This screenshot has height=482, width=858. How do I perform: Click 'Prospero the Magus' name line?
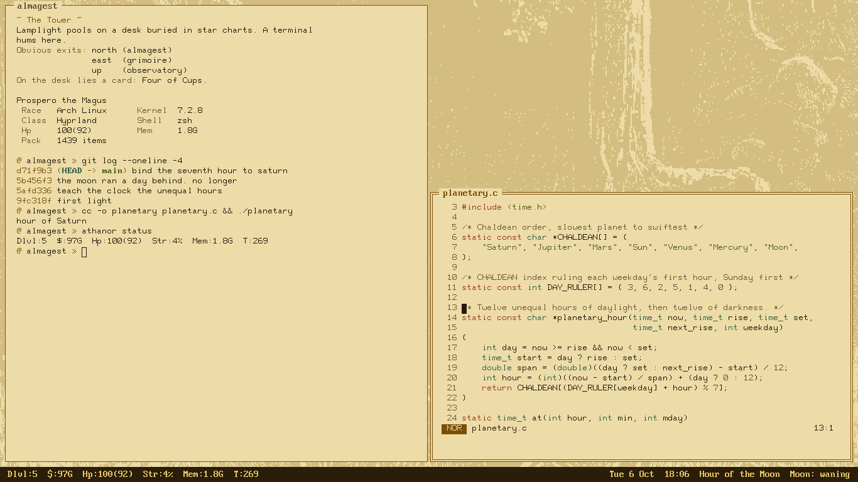(x=62, y=100)
